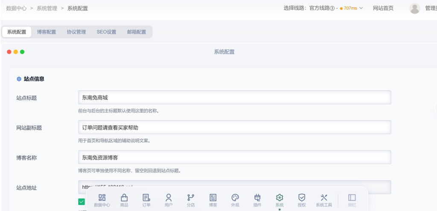This screenshot has height=211, width=437.
Task: Switch to the 协议管理 tab
Action: click(76, 32)
